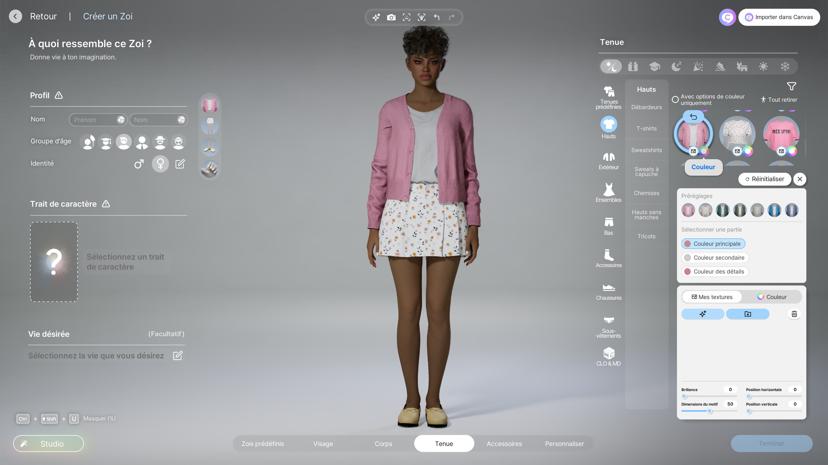The height and width of the screenshot is (465, 828).
Task: Click Importer dans Canvas button
Action: pos(779,17)
